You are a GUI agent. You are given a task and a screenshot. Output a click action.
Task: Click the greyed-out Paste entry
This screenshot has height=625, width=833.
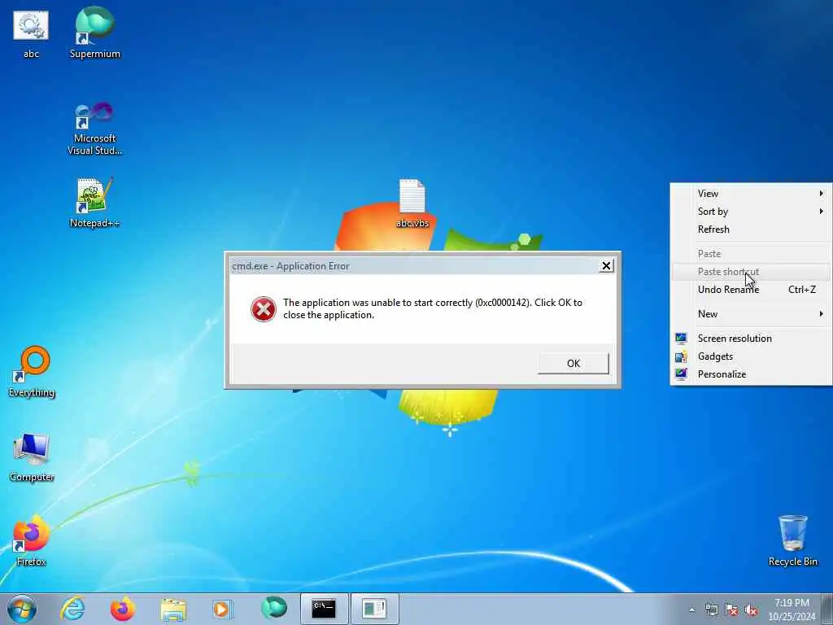[x=751, y=254]
